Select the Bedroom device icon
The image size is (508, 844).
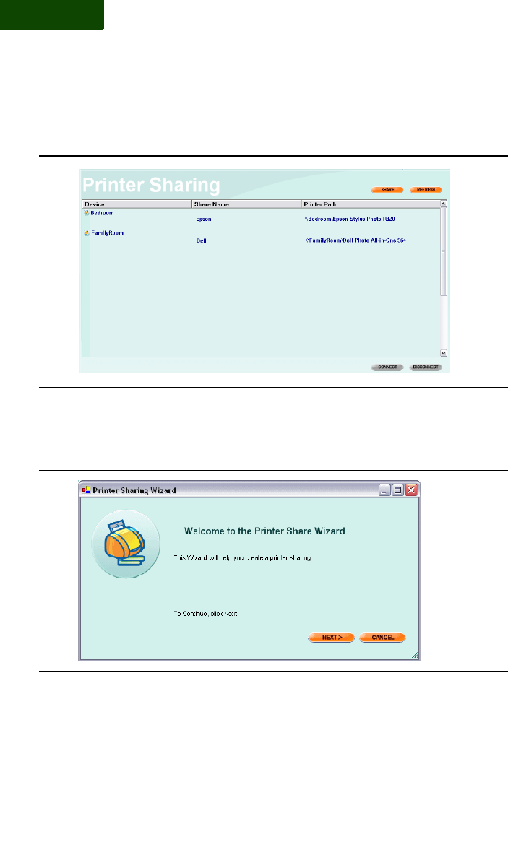pyautogui.click(x=86, y=213)
